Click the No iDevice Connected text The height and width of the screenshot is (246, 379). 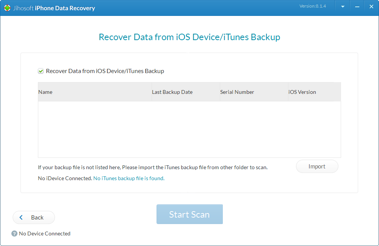point(65,178)
